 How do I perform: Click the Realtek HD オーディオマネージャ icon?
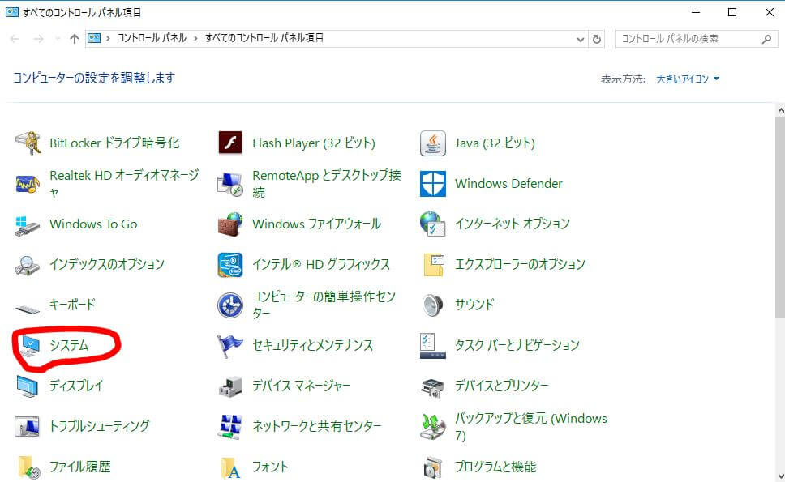[28, 184]
